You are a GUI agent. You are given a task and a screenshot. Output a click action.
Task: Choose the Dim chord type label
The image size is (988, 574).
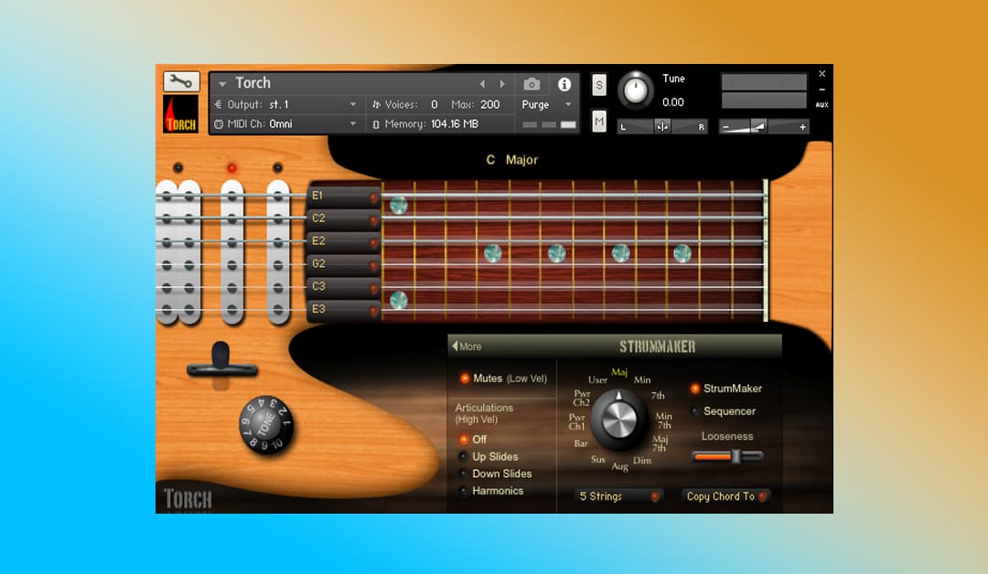(642, 461)
